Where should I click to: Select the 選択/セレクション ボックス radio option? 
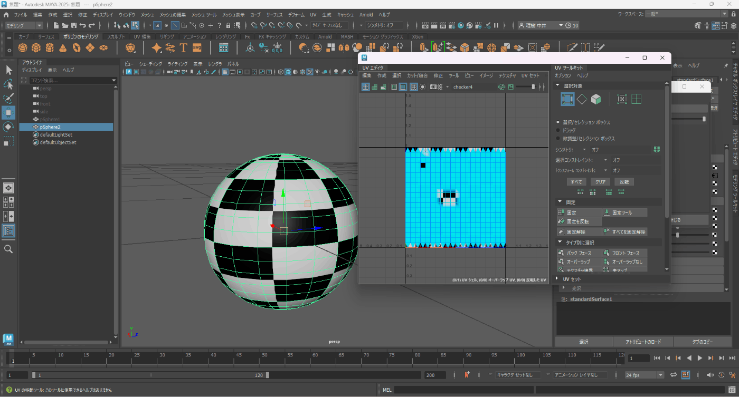click(x=558, y=122)
